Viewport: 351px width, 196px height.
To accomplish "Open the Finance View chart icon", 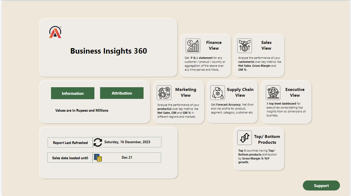I will [x=193, y=46].
